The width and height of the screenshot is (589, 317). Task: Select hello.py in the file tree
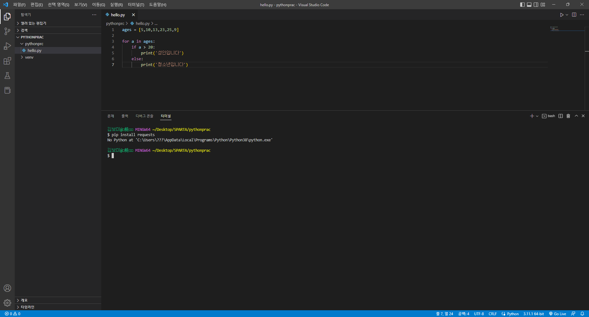click(x=58, y=51)
